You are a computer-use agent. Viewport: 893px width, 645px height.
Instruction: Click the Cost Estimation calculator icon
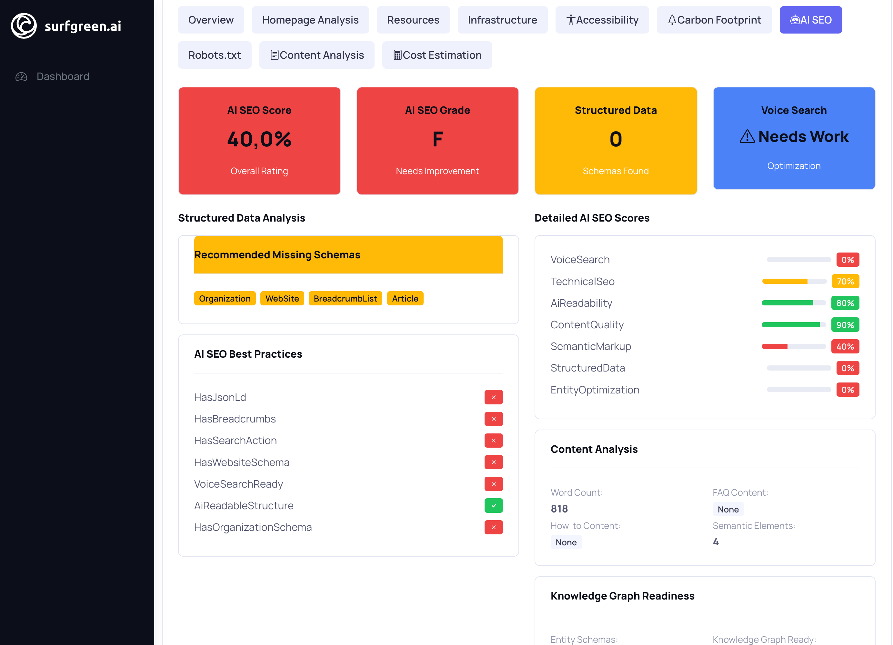[398, 55]
